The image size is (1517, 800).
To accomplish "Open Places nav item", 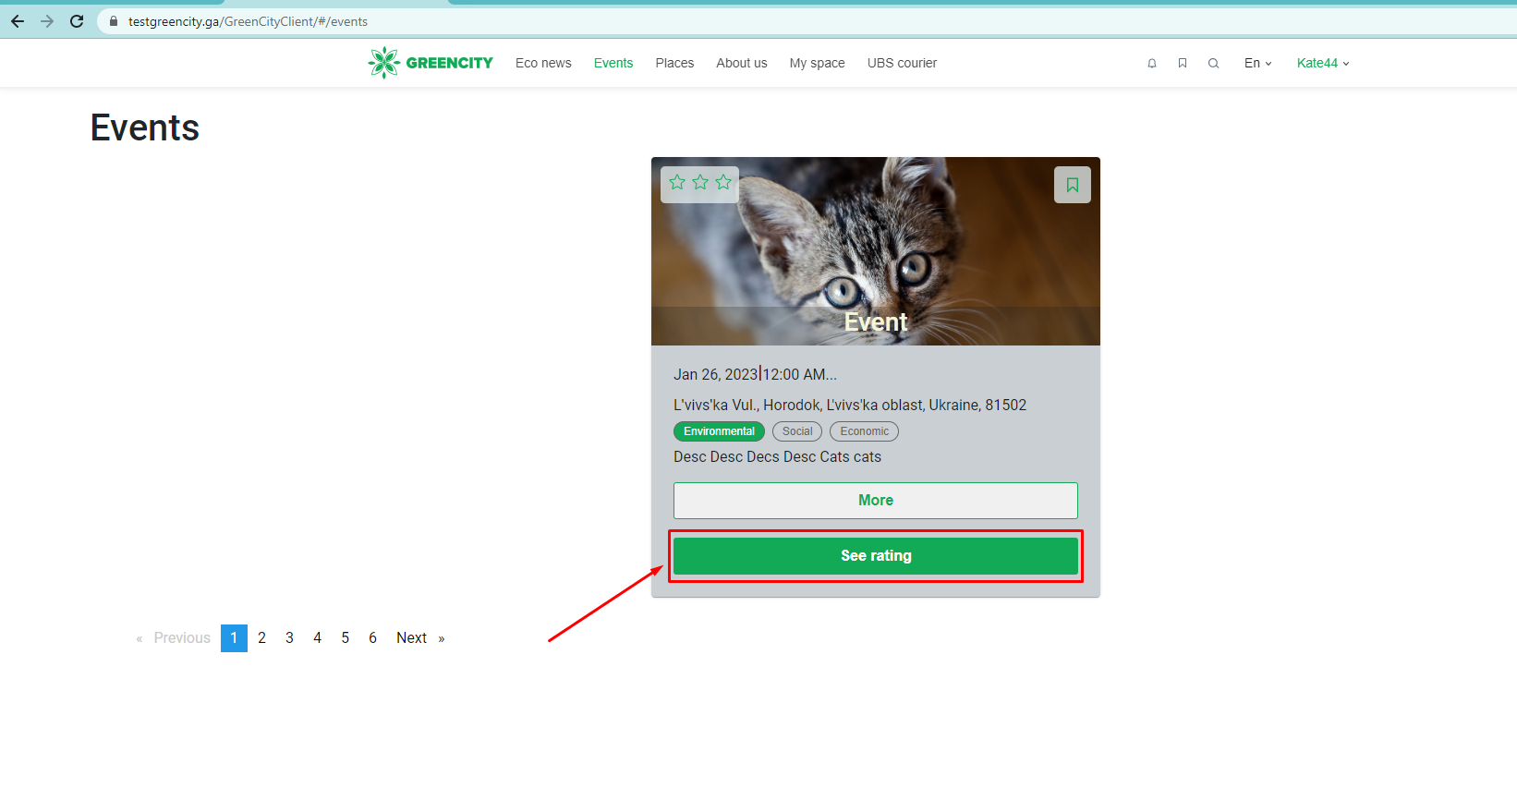I will coord(674,63).
